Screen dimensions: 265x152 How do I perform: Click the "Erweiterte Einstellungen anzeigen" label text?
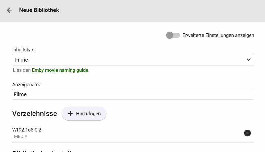pyautogui.click(x=218, y=35)
